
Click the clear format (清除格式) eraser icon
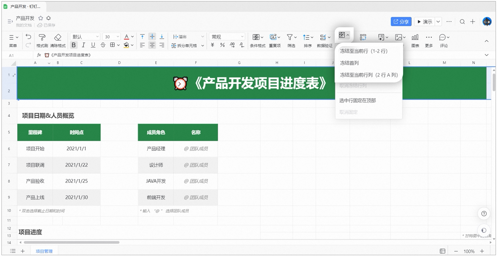(x=58, y=37)
